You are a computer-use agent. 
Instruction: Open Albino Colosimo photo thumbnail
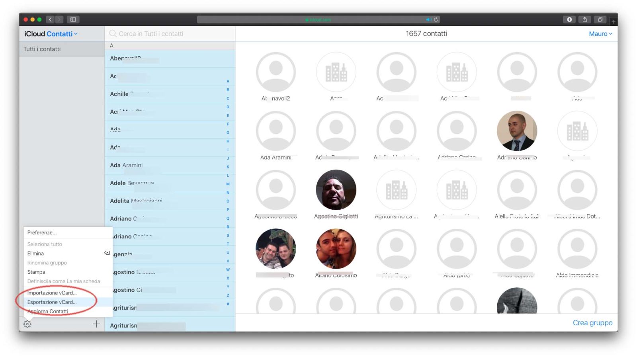click(336, 249)
